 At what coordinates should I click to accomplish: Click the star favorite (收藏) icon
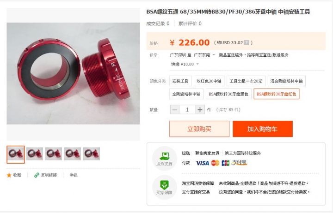click(9, 175)
